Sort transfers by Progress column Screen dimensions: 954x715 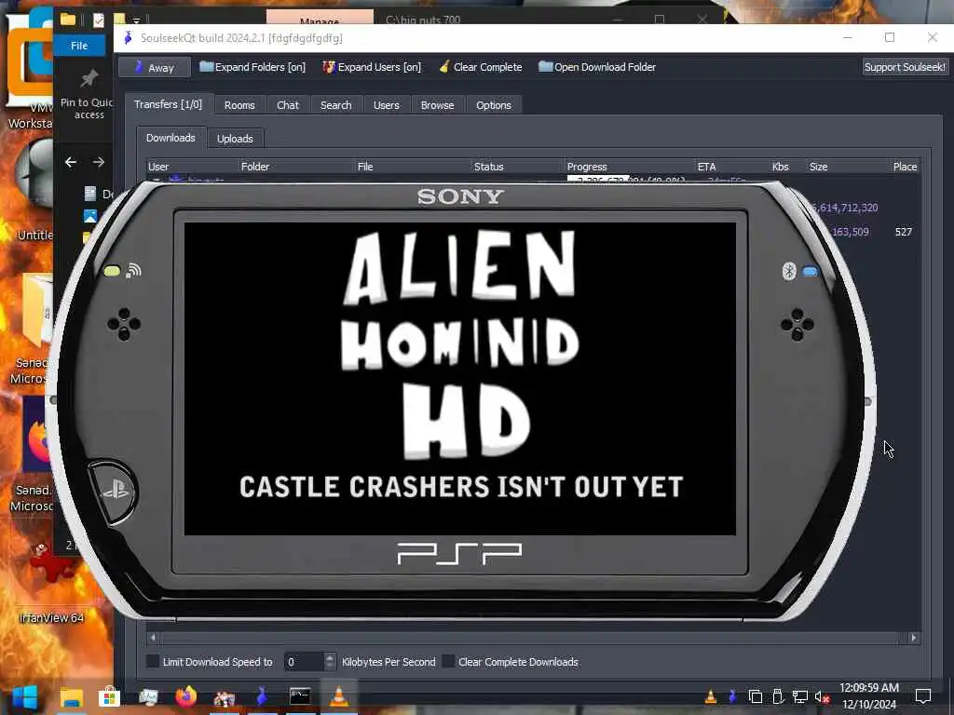(x=630, y=167)
